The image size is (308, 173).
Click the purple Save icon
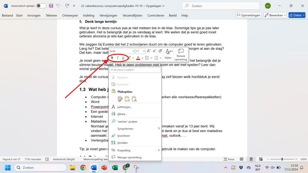point(51,6)
